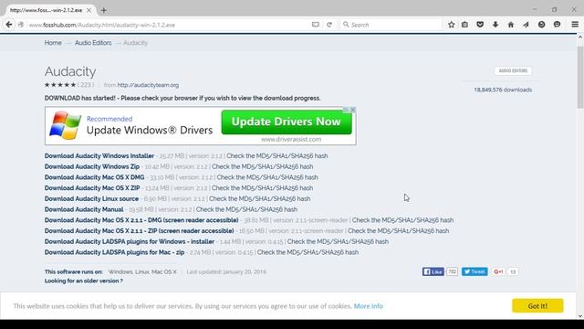Click Download Audacity Mac OS X DMG
The width and height of the screenshot is (584, 329).
coord(95,177)
